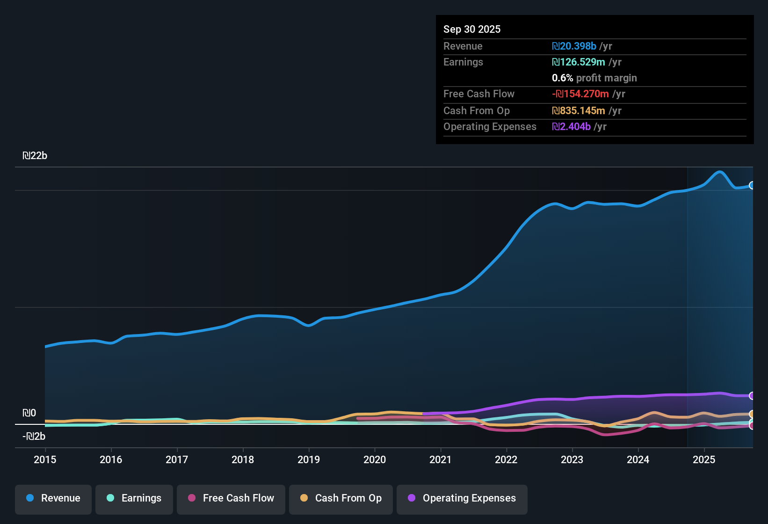Expand the Earnings row in the tooltip

pyautogui.click(x=463, y=62)
